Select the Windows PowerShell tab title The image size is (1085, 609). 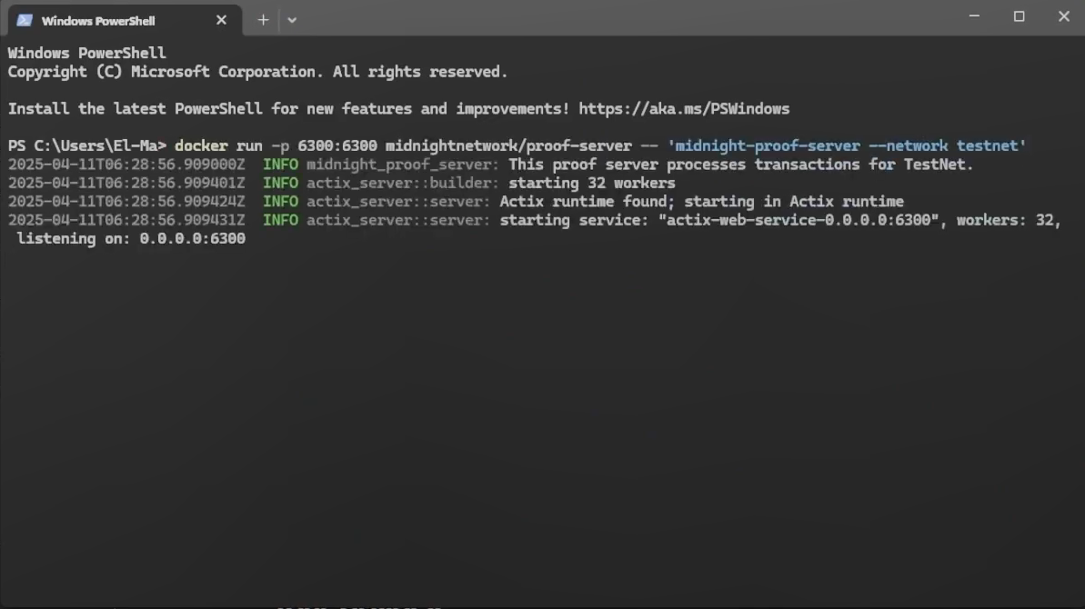(100, 20)
